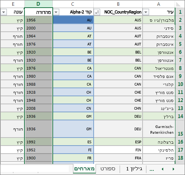The width and height of the screenshot is (185, 175).
Task: Click the פריז city cell
Action: (159, 158)
